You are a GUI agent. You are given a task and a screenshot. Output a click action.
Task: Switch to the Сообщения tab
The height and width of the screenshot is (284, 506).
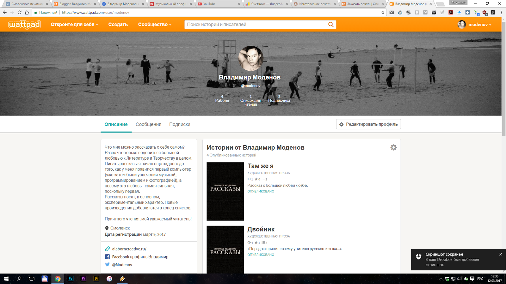[148, 124]
